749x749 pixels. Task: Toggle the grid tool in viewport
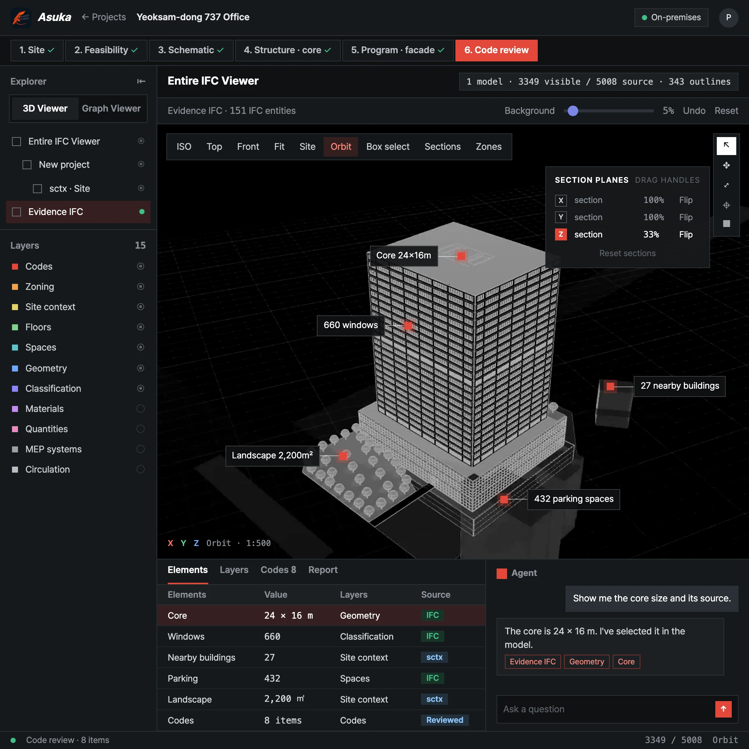(x=726, y=224)
